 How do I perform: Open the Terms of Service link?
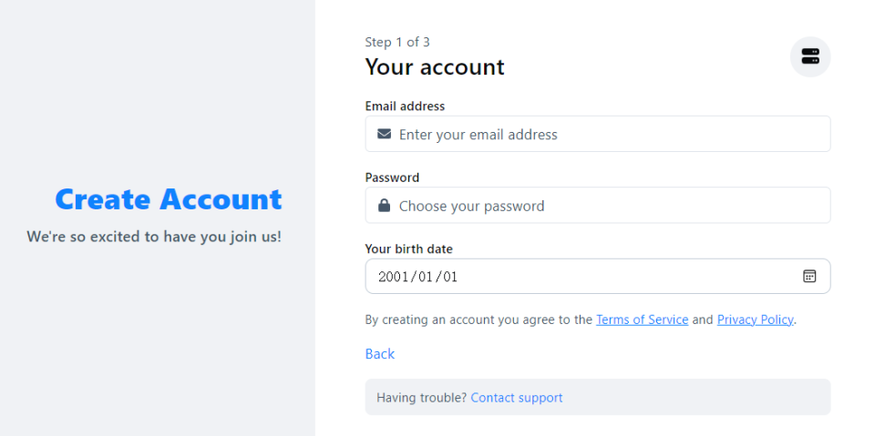[x=642, y=319]
